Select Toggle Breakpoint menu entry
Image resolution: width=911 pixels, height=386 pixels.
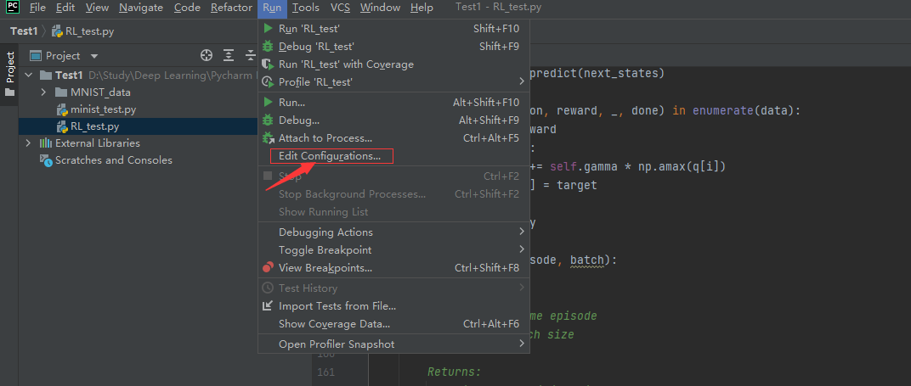point(325,250)
